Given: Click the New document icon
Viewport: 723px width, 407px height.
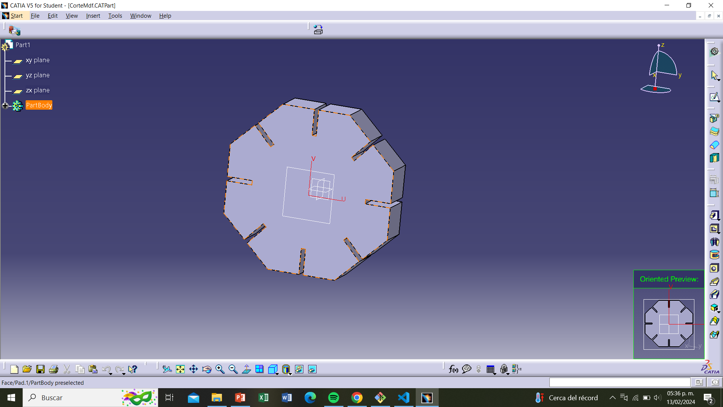Looking at the screenshot, I should [x=14, y=369].
